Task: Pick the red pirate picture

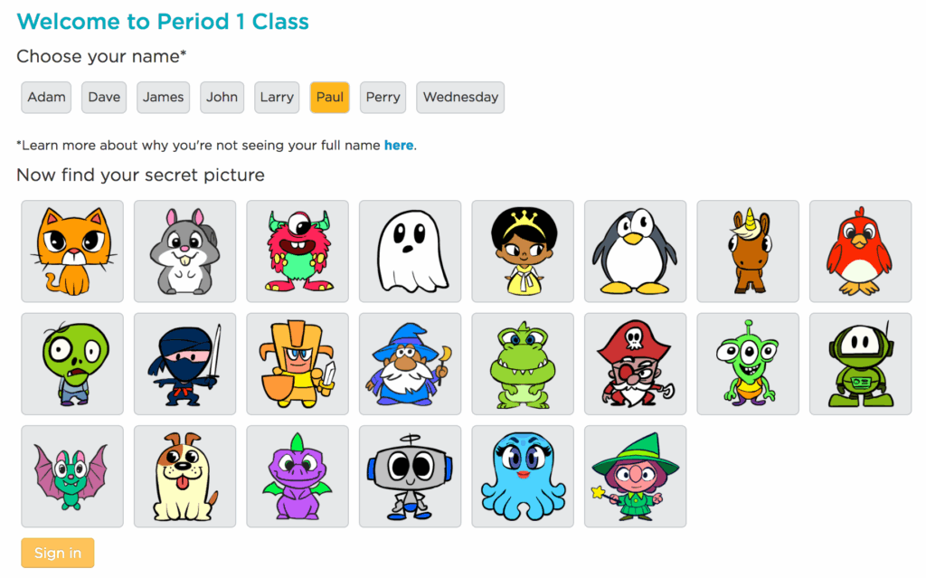Action: pyautogui.click(x=635, y=364)
